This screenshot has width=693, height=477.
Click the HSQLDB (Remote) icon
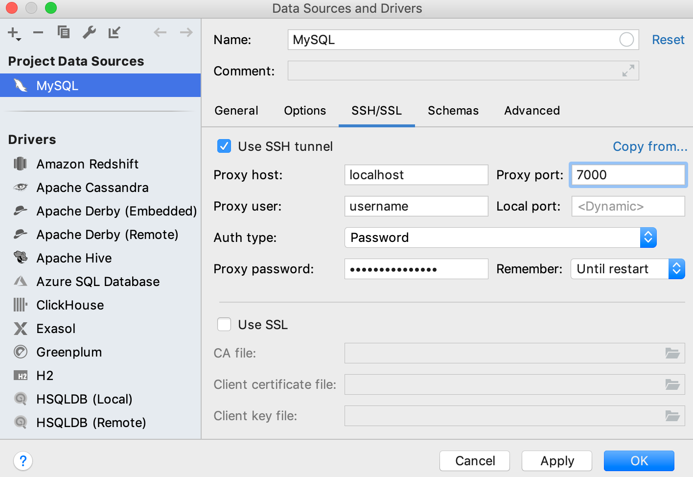21,422
